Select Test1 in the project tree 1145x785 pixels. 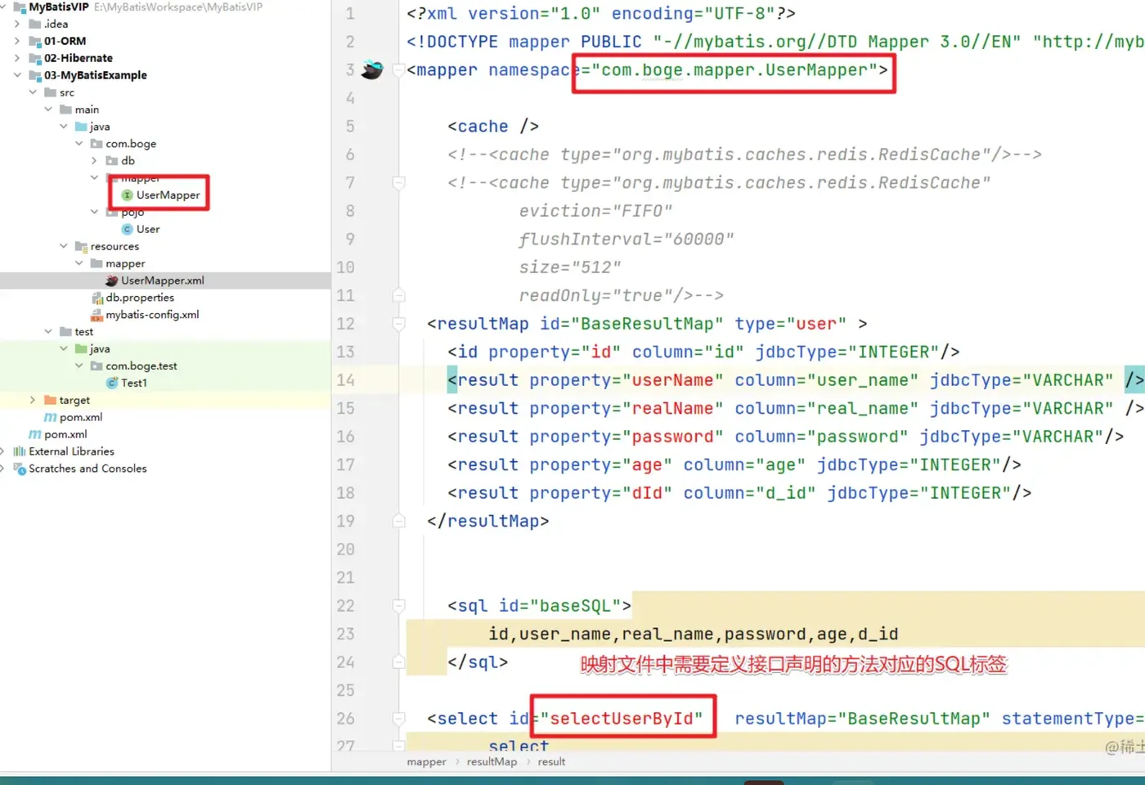[134, 384]
